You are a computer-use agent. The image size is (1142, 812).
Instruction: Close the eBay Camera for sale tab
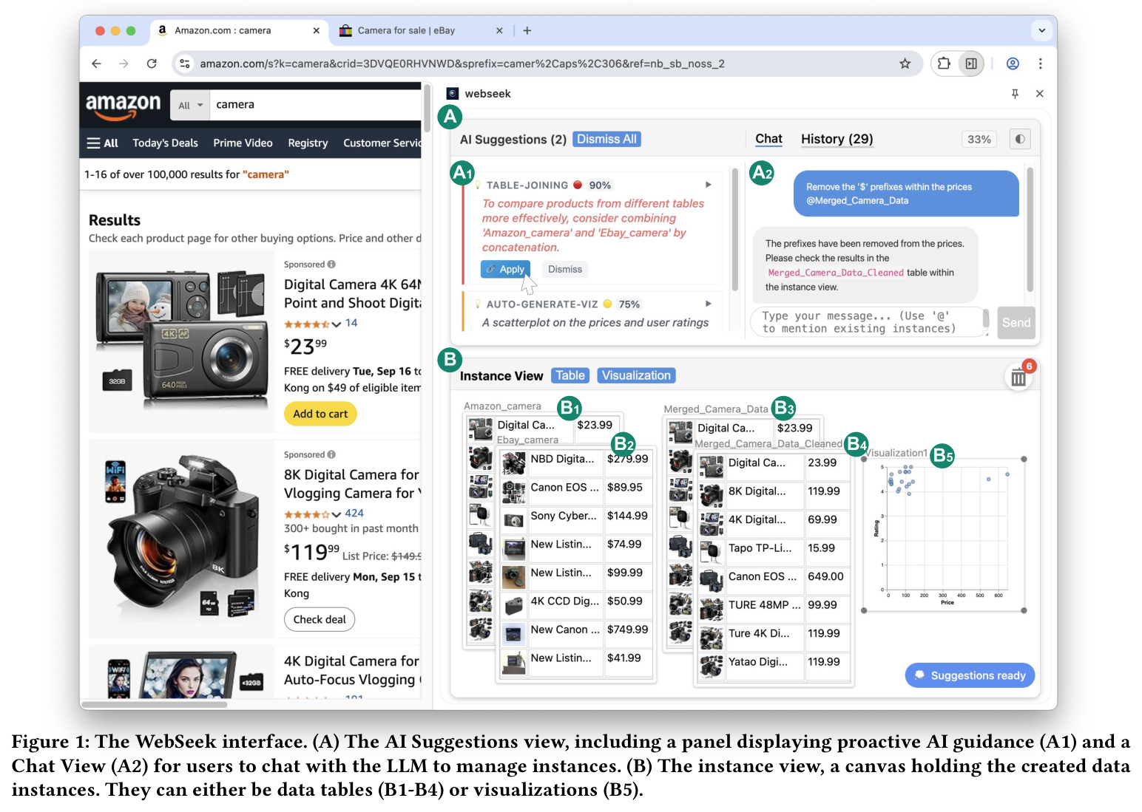pyautogui.click(x=499, y=30)
